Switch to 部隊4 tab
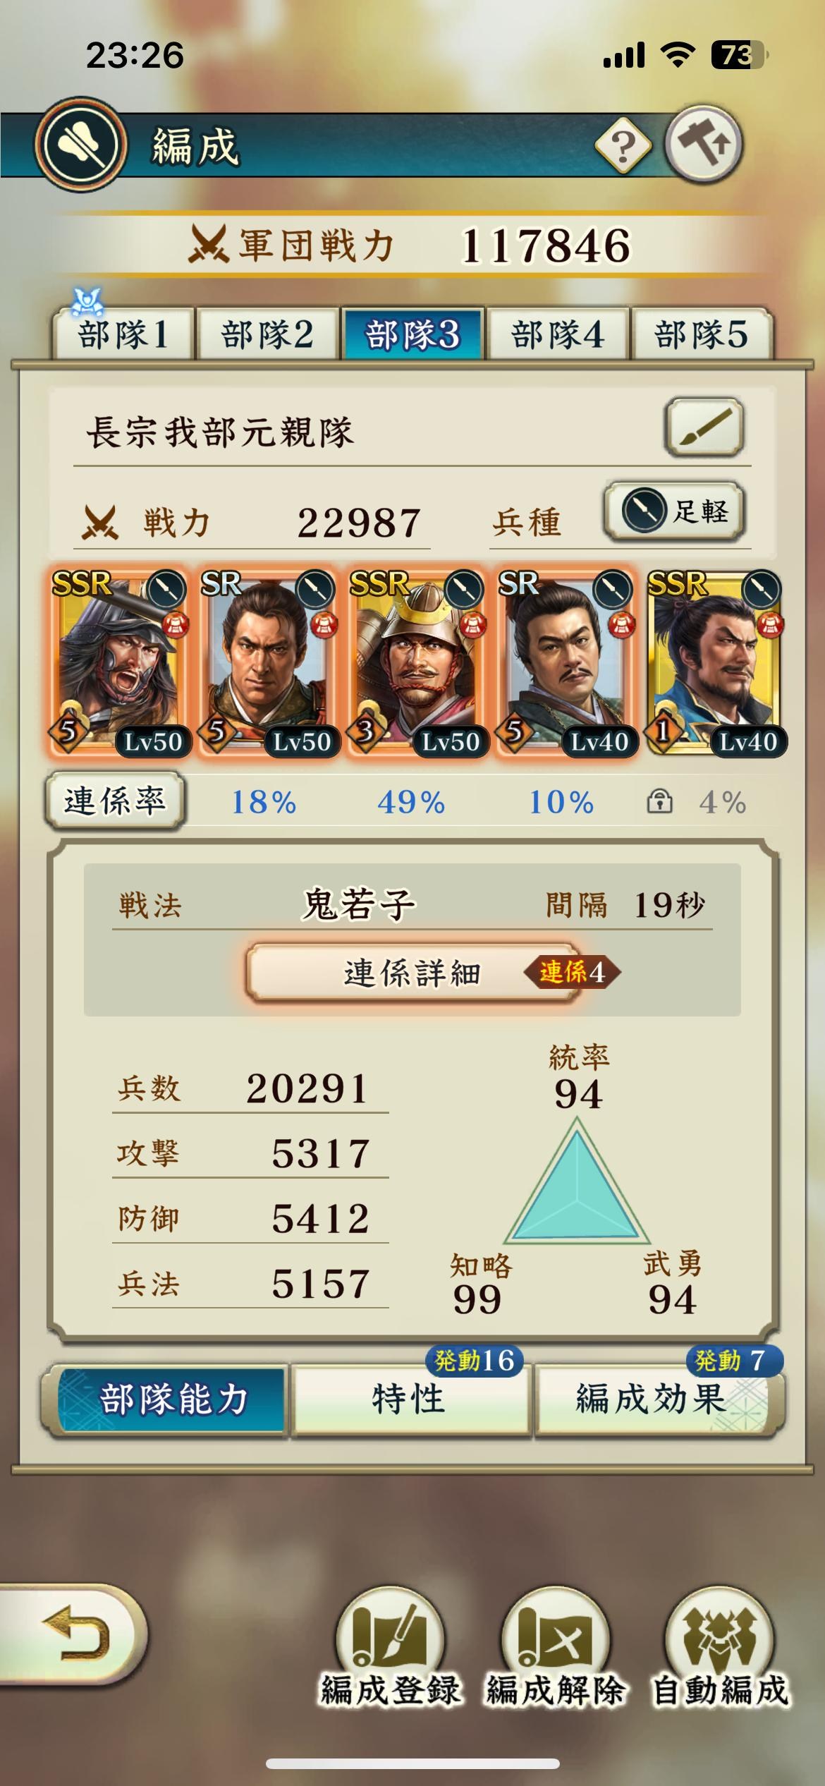This screenshot has width=825, height=1786. [x=557, y=334]
